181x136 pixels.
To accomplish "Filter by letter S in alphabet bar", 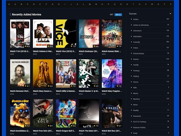I will point(127,4).
